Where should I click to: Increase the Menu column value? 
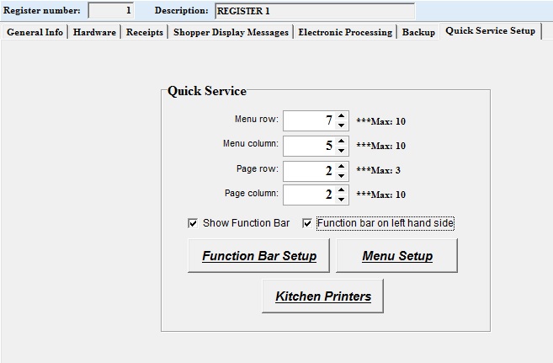(341, 141)
